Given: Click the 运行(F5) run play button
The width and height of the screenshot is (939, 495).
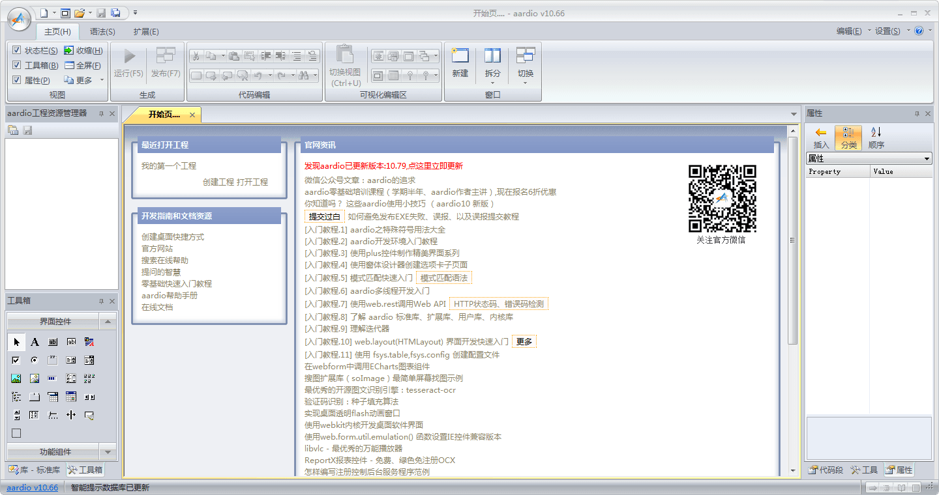Looking at the screenshot, I should [x=128, y=63].
